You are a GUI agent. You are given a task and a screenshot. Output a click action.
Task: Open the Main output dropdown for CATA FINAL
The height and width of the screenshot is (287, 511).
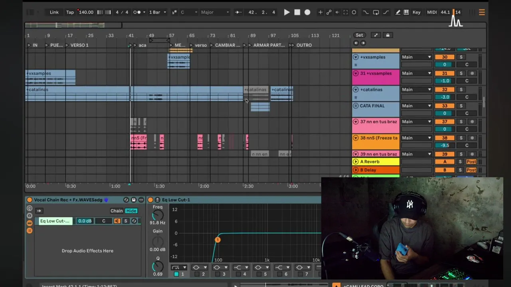pos(416,106)
